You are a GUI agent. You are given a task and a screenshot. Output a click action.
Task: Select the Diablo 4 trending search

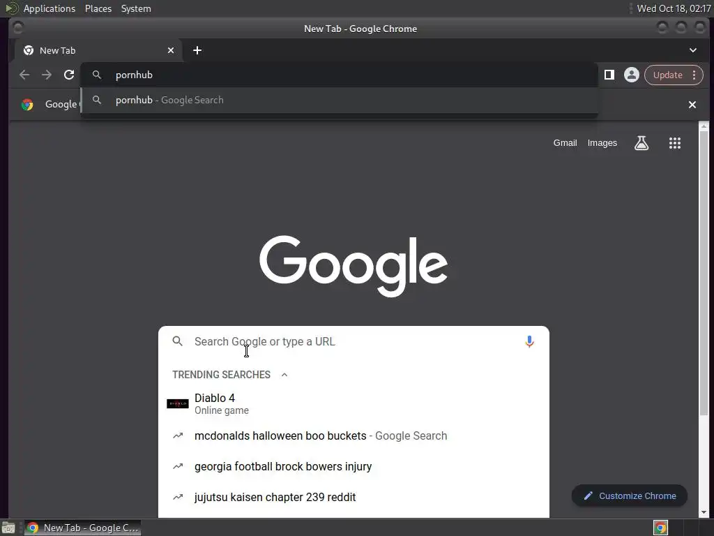coord(354,404)
